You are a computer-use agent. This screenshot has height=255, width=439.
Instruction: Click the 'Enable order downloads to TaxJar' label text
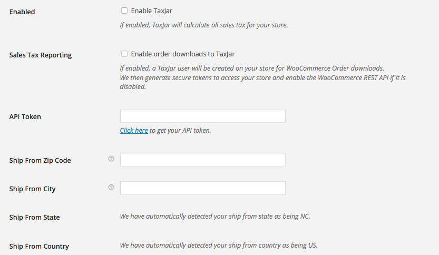[183, 54]
